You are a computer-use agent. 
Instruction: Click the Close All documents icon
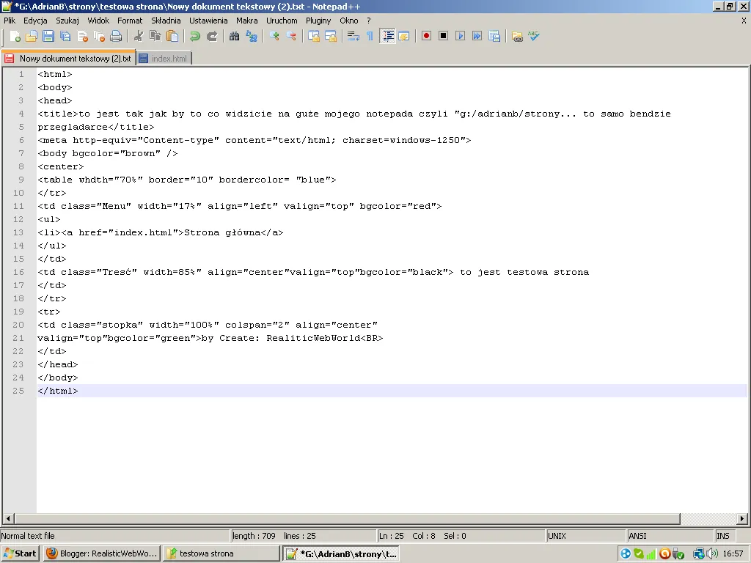pyautogui.click(x=99, y=37)
